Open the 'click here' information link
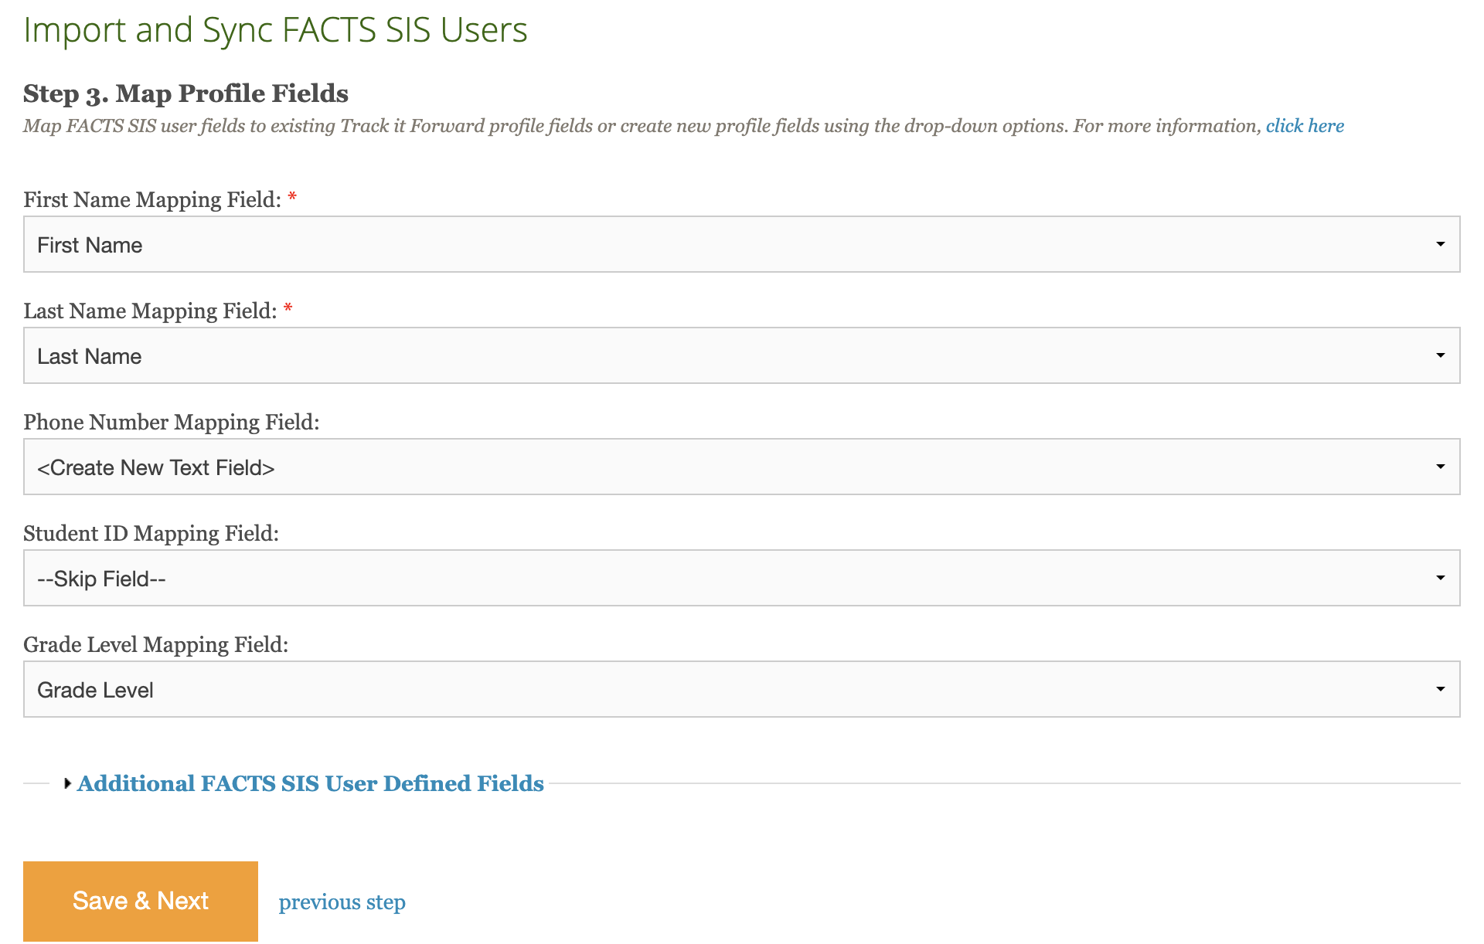The width and height of the screenshot is (1484, 944). point(1304,126)
